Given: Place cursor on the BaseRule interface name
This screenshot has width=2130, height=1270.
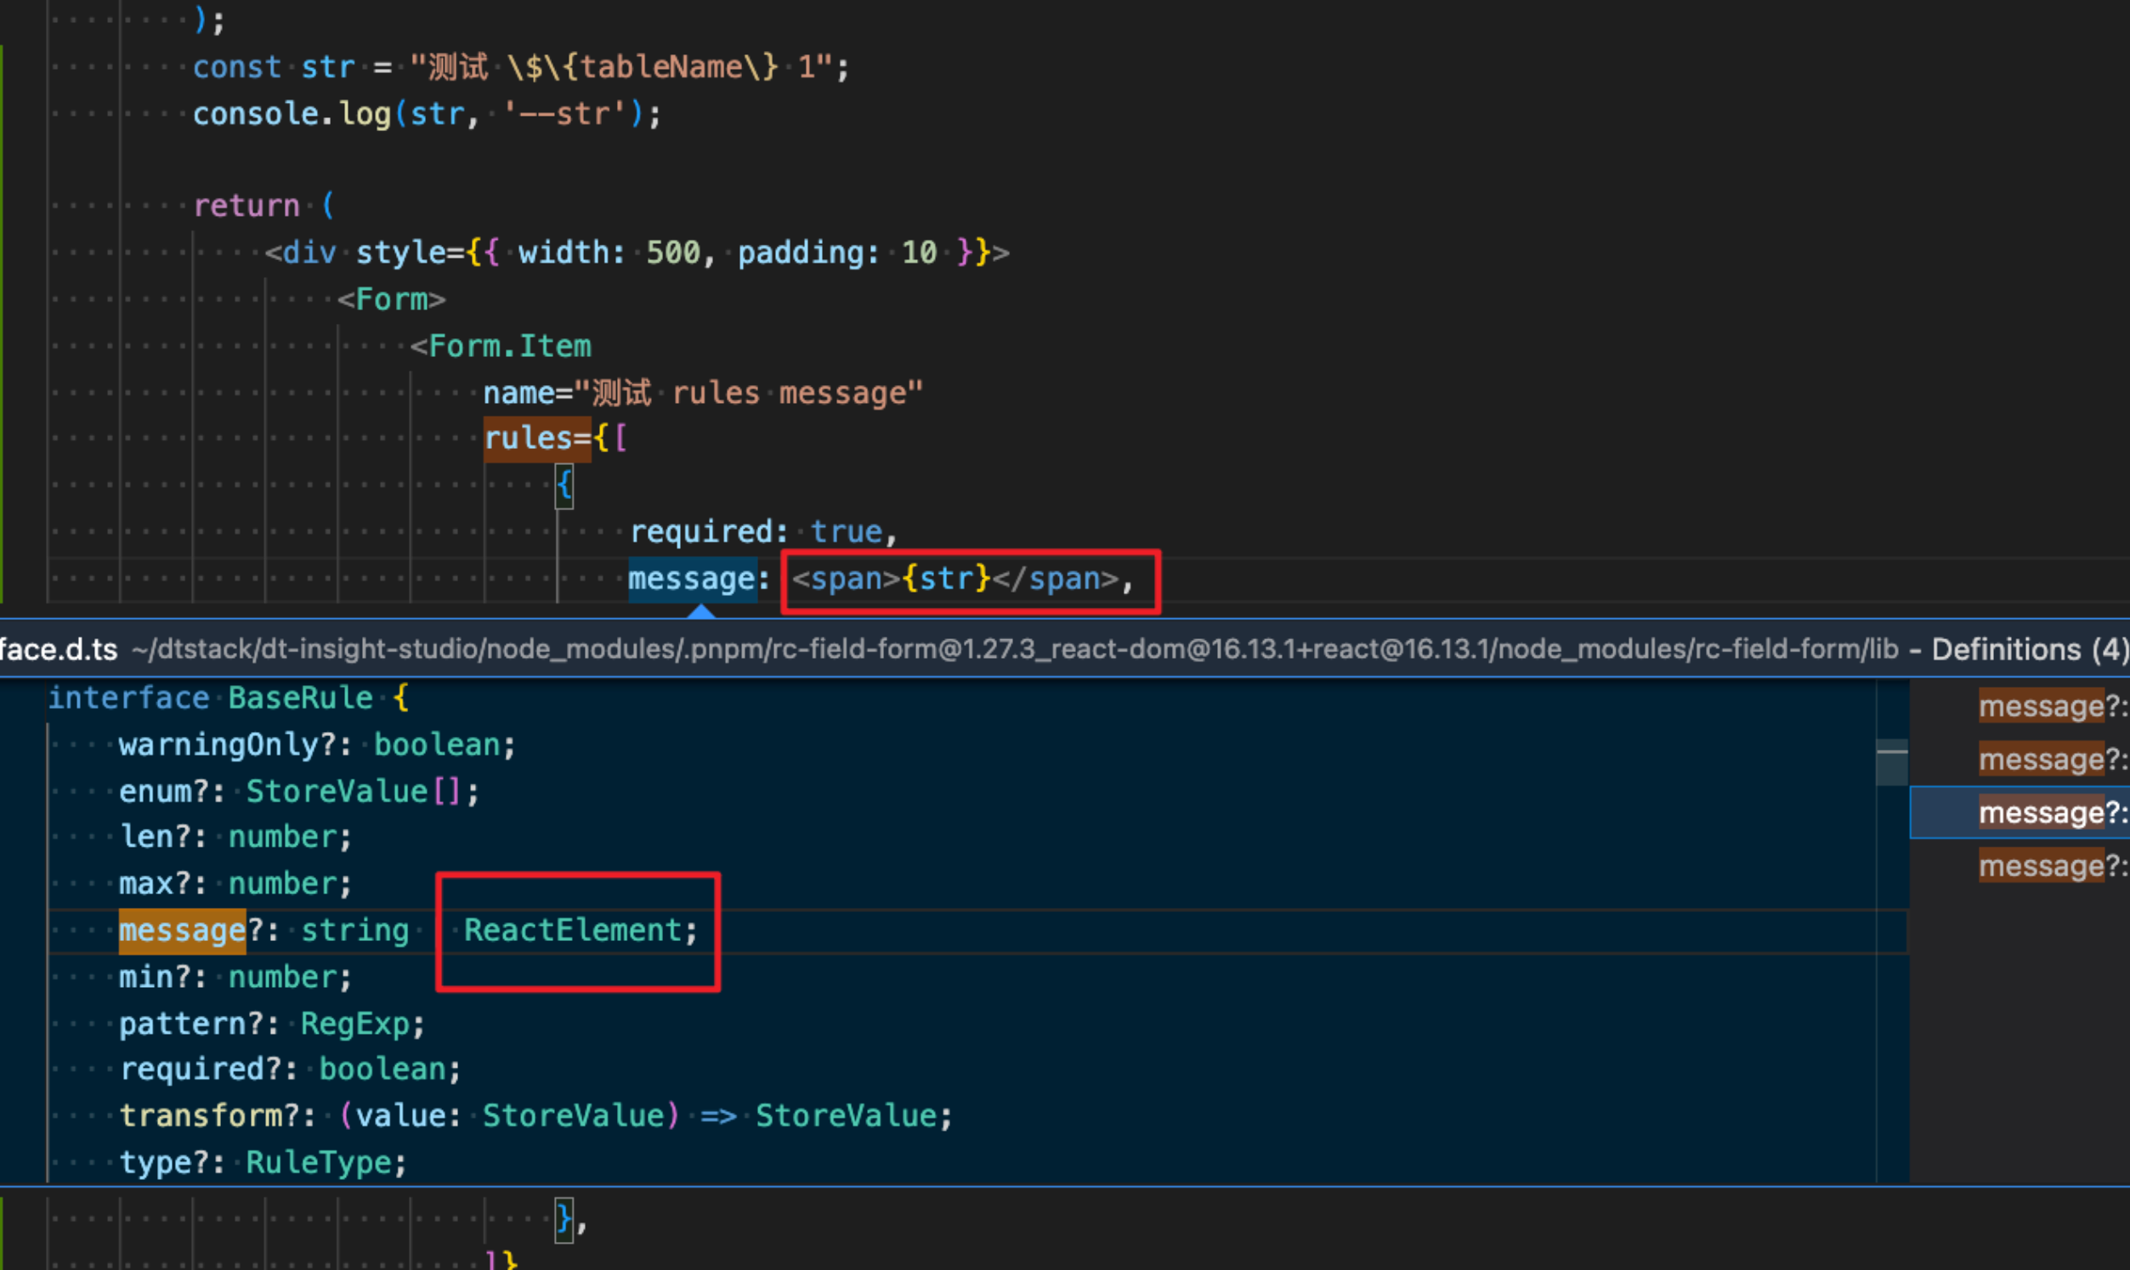Looking at the screenshot, I should (298, 697).
